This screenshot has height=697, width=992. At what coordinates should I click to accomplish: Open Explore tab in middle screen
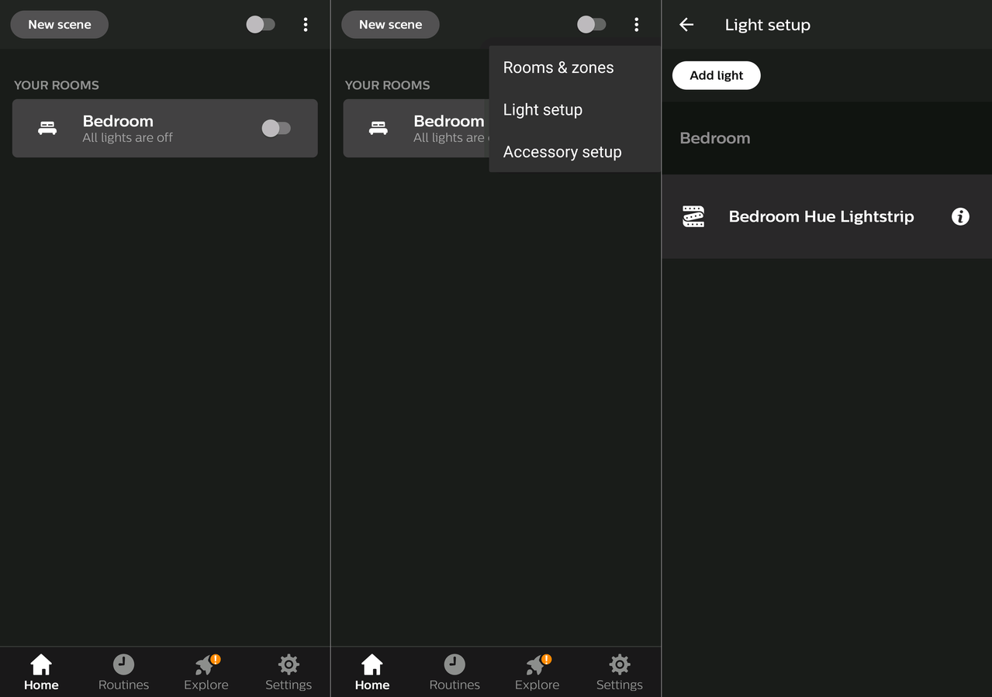point(537,672)
